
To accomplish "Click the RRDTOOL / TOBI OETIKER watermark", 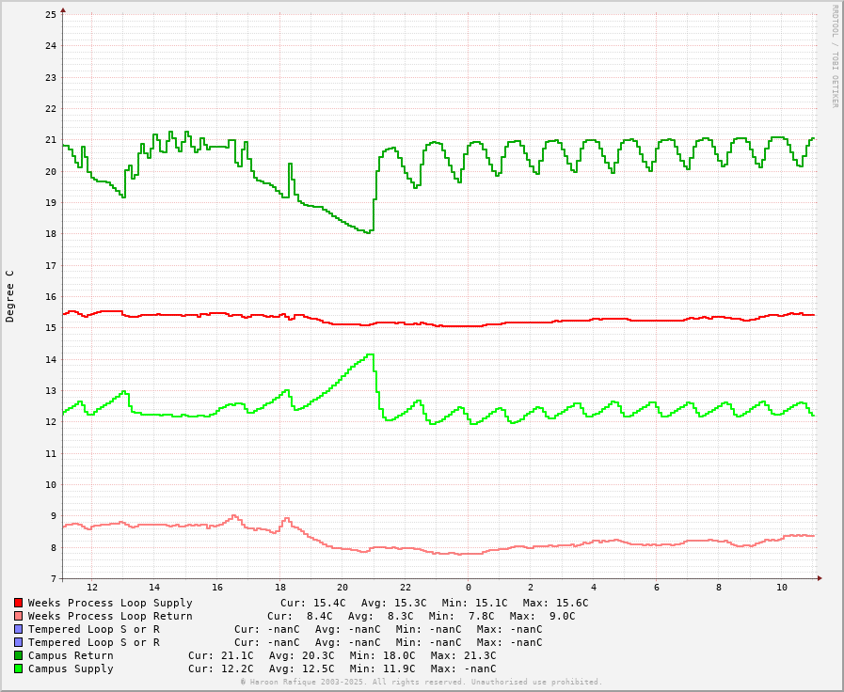I will pos(834,56).
